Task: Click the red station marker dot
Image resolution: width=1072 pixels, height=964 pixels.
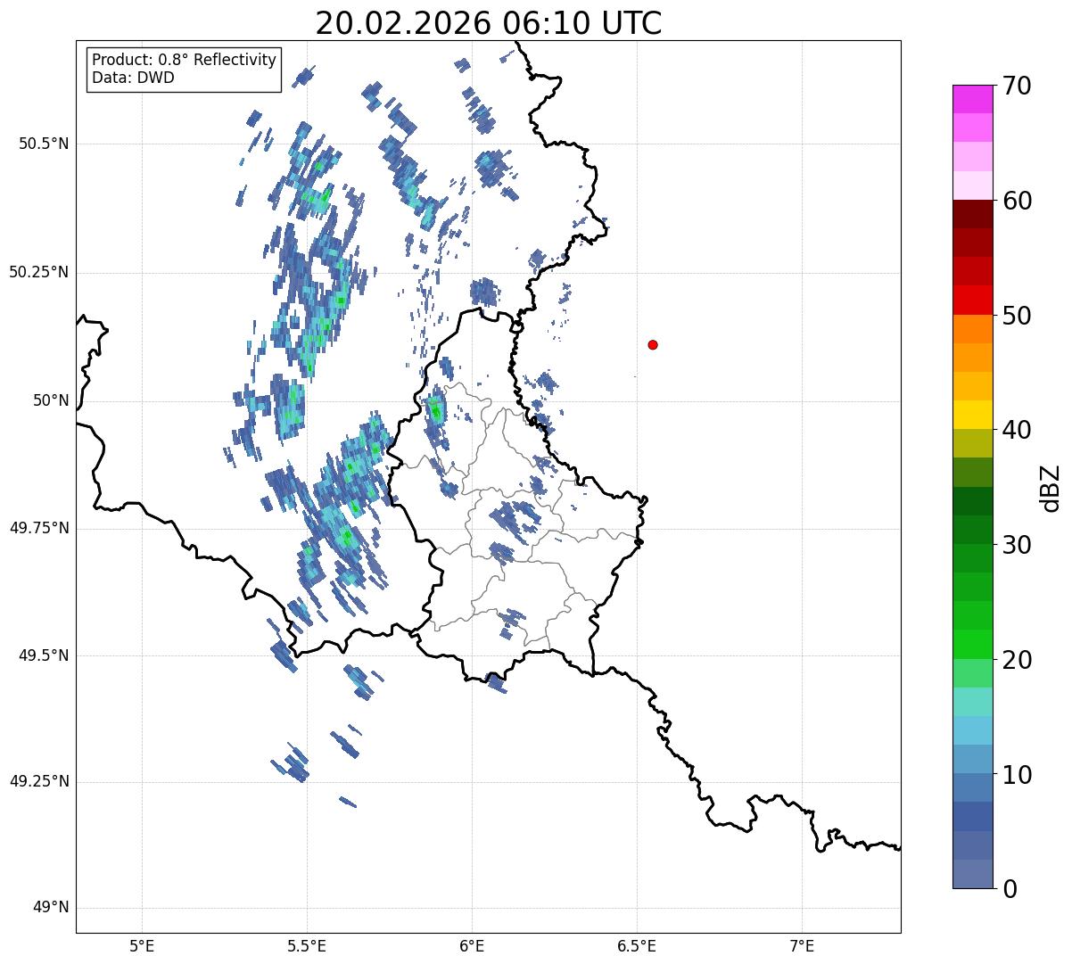Action: [x=653, y=344]
